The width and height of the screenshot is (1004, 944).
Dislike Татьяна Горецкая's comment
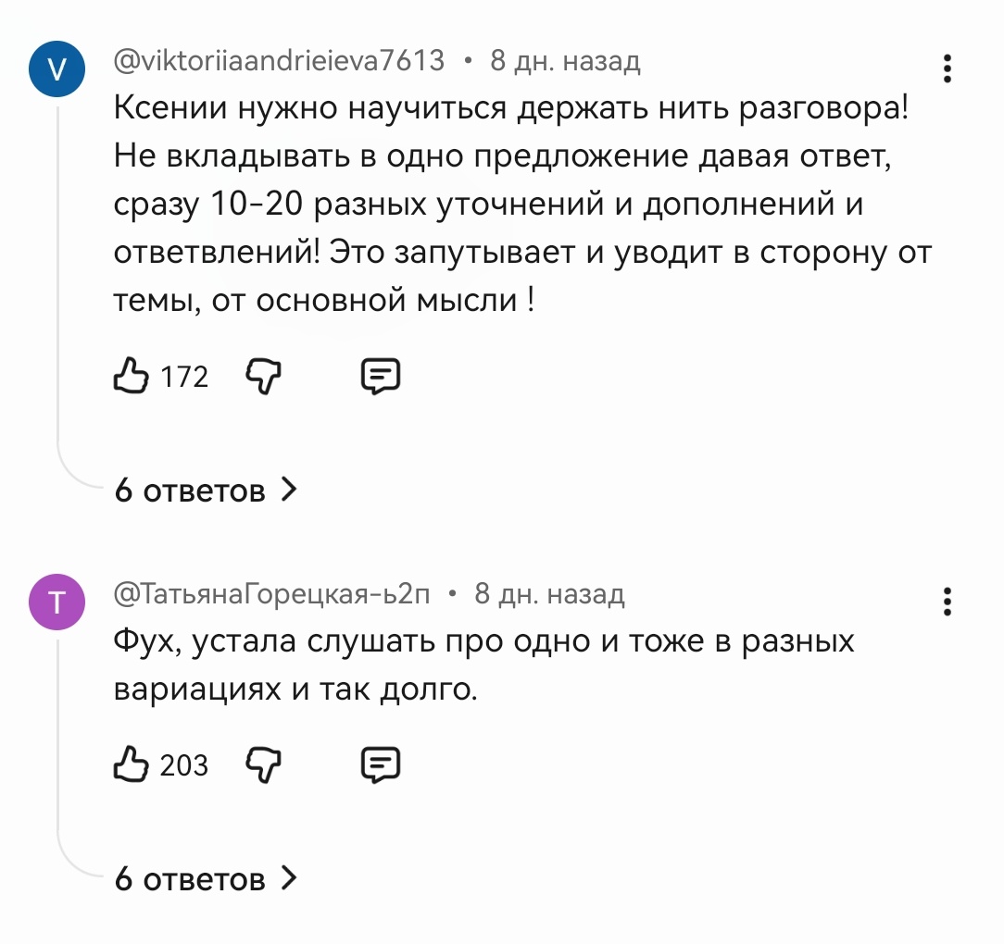point(263,764)
